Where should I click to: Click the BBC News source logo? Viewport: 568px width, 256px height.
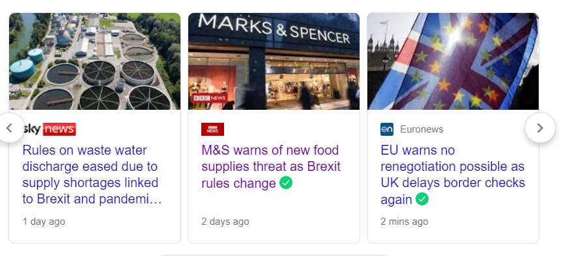[x=212, y=129]
